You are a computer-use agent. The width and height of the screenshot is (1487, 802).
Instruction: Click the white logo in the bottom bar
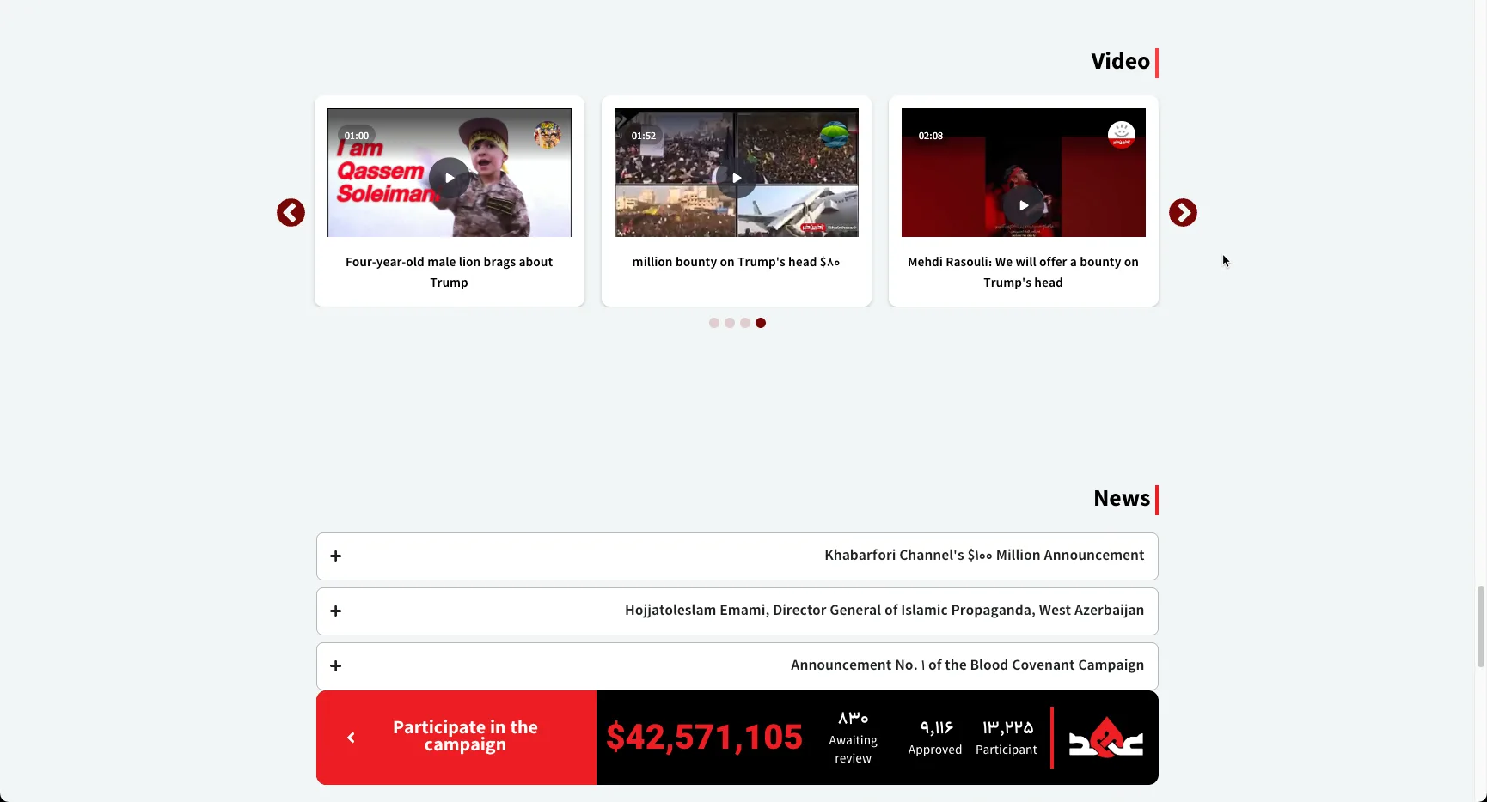[1105, 738]
